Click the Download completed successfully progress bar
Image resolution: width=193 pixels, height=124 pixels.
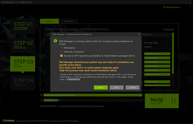pos(93,95)
